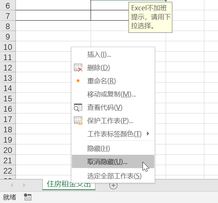Click the orange highlight dot beside 重命名
The image size is (218, 203).
pyautogui.click(x=78, y=81)
